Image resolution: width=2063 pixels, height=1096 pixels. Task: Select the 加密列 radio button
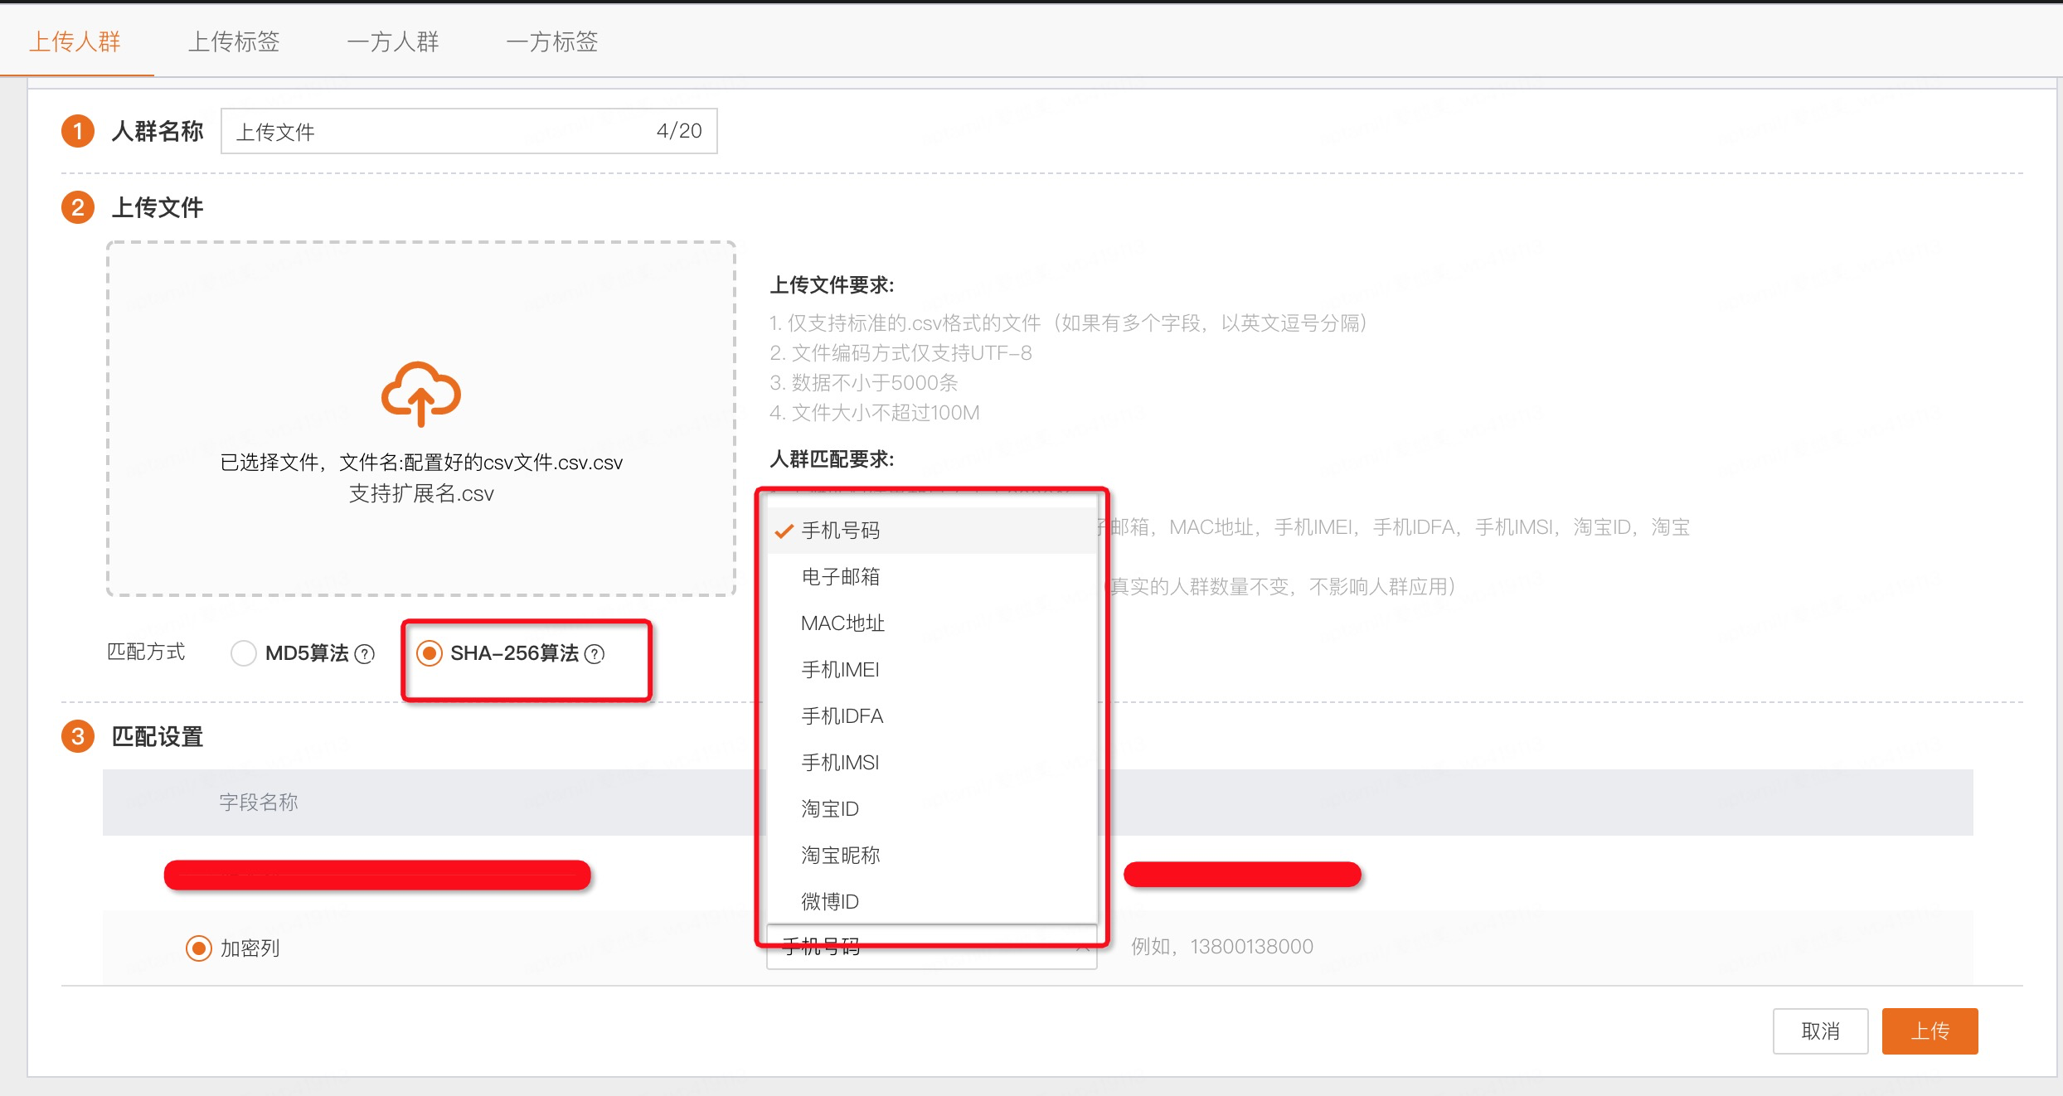[x=199, y=948]
